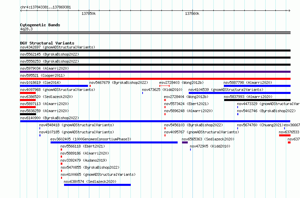Open nsv4104539 gnomADStructuralVariants label
The image size is (300, 198).
(x=226, y=90)
